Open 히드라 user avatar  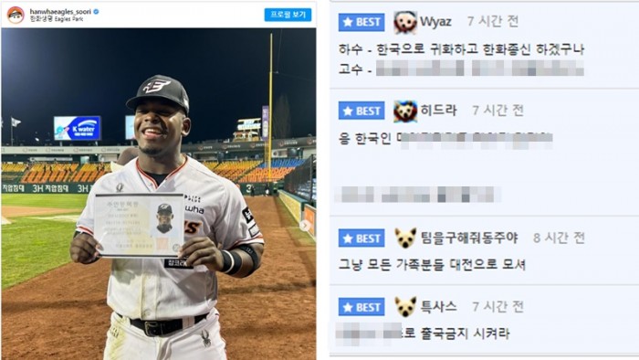(405, 111)
